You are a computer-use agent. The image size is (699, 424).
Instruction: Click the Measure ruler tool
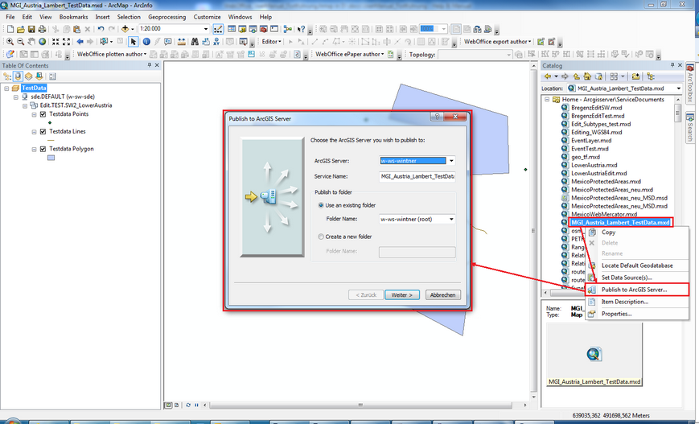(182, 42)
